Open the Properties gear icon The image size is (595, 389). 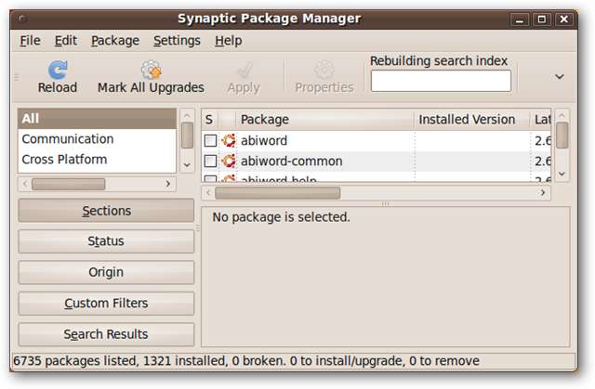point(324,69)
